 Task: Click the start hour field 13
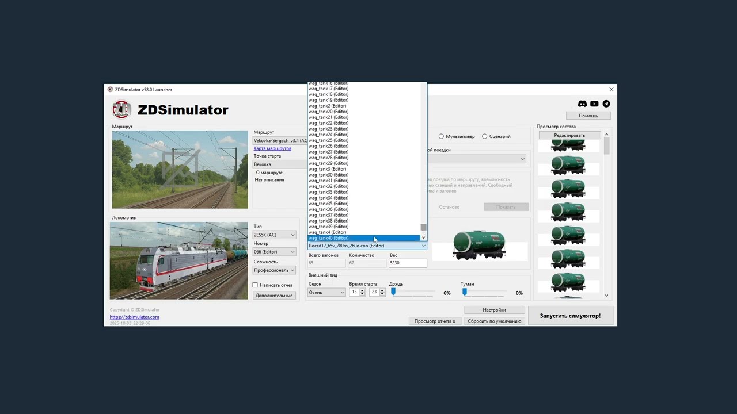pyautogui.click(x=354, y=292)
